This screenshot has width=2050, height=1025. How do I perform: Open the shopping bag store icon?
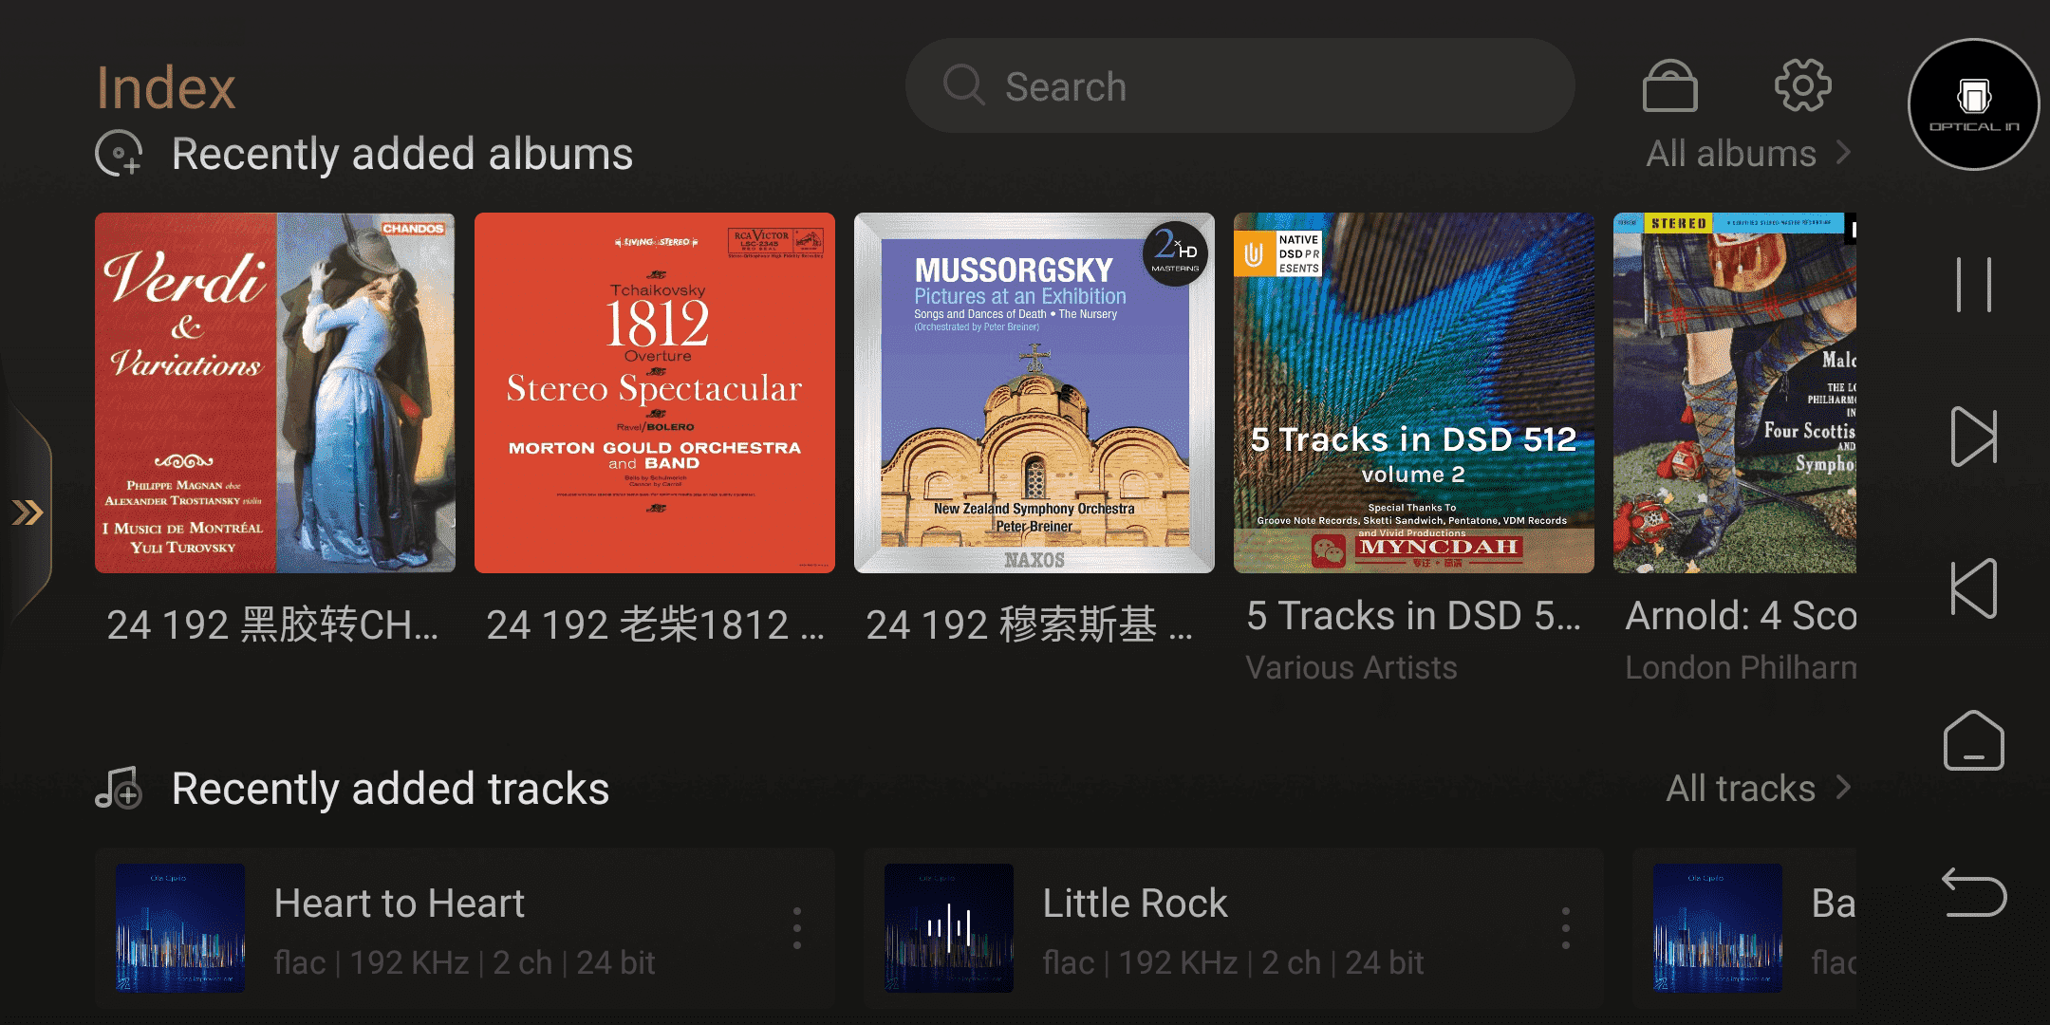1669,85
